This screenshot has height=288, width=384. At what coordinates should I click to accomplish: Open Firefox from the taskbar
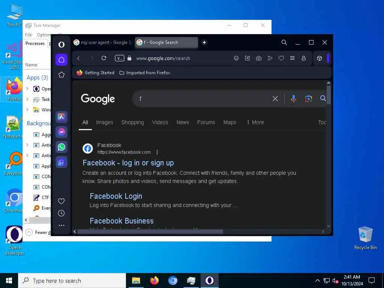coord(154,280)
